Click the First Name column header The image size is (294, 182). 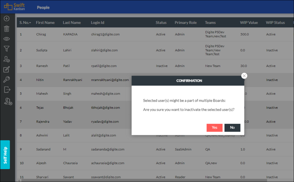(45, 22)
